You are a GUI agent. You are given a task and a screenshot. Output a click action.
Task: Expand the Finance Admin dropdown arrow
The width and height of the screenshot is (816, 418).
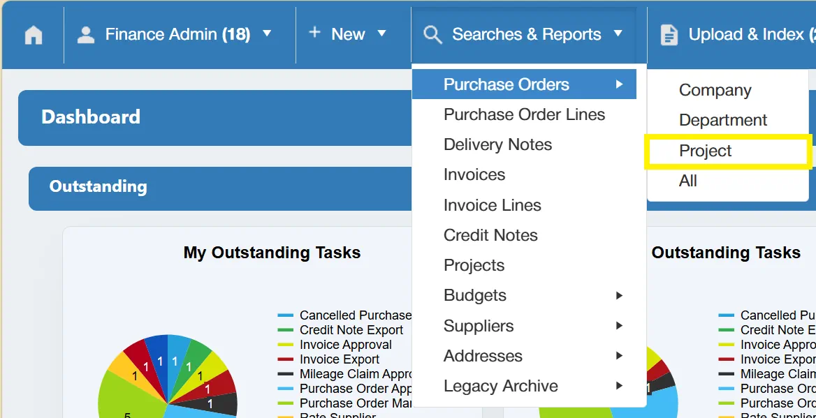[x=267, y=33]
